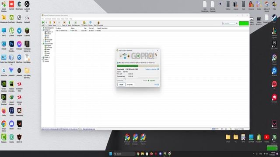Click the search filter field in toolbar
The width and height of the screenshot is (280, 157).
[x=228, y=23]
